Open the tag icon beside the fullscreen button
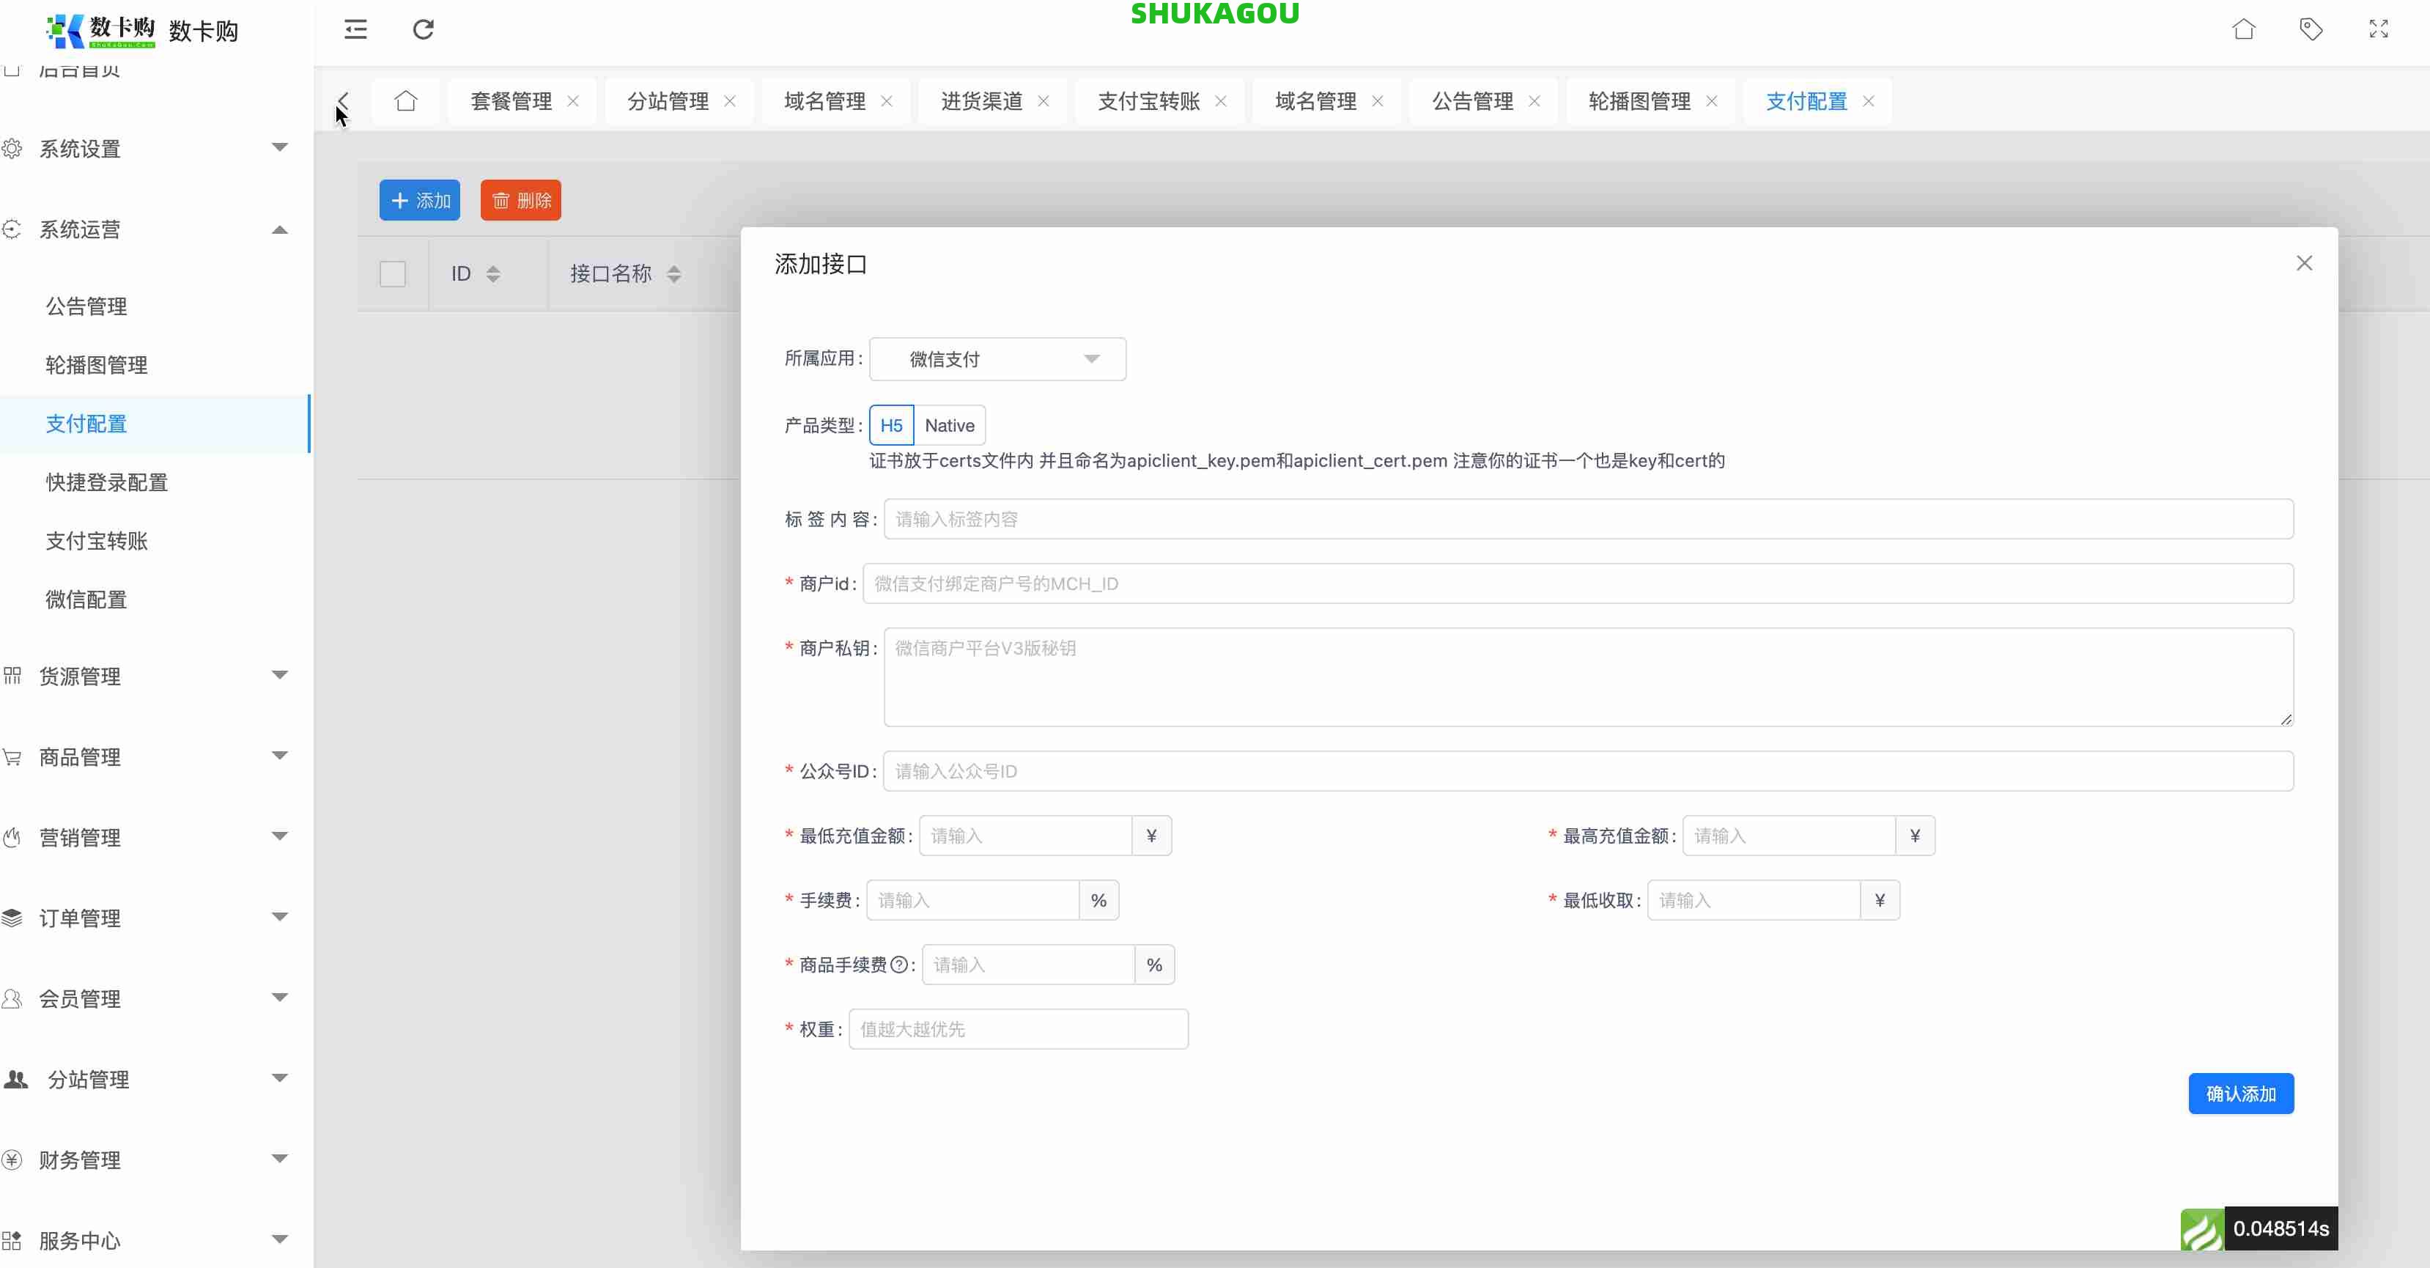The image size is (2430, 1268). 2311,29
